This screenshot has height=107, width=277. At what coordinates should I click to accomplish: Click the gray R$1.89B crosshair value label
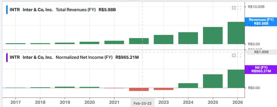pos(261,52)
